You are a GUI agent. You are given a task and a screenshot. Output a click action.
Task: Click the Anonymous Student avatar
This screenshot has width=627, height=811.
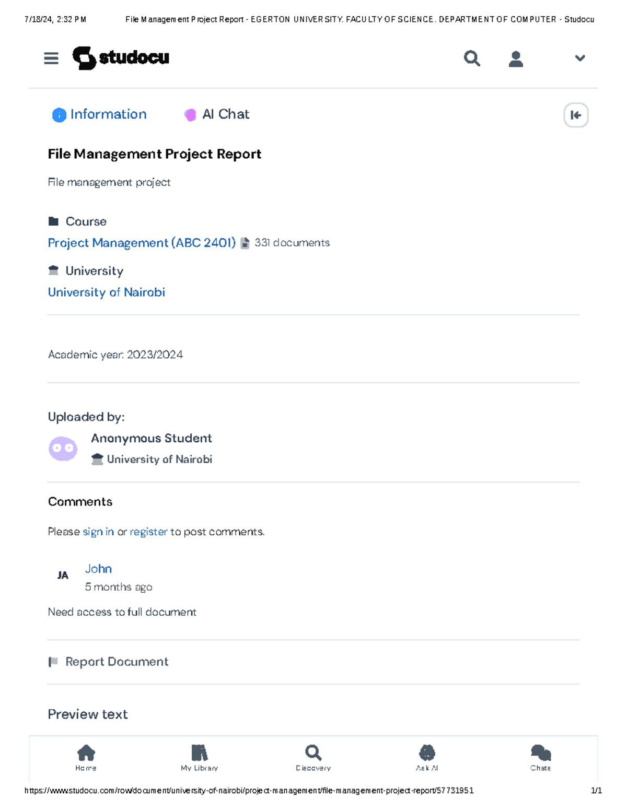[63, 449]
